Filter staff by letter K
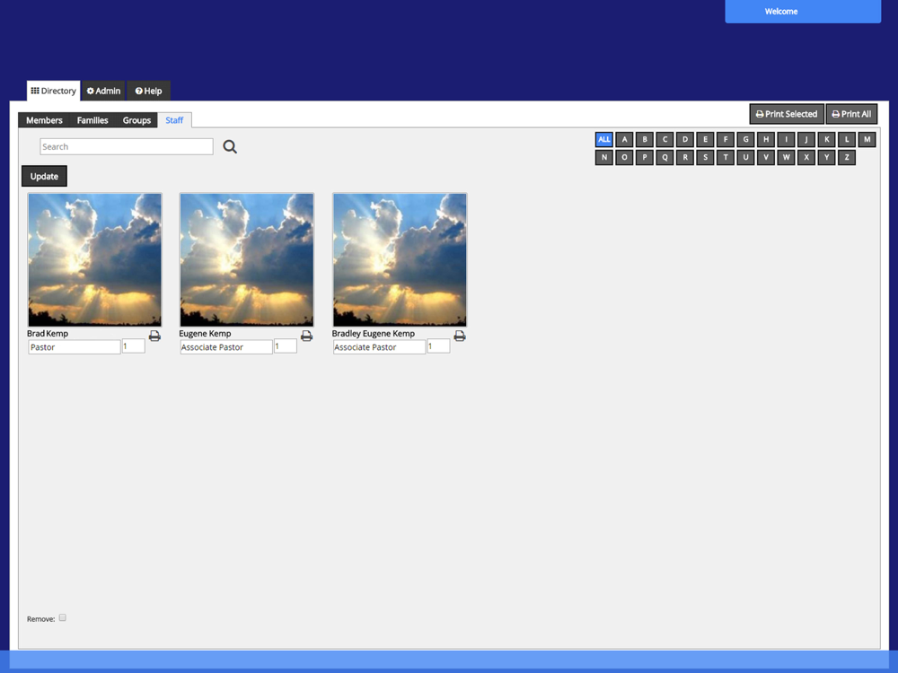 [826, 139]
